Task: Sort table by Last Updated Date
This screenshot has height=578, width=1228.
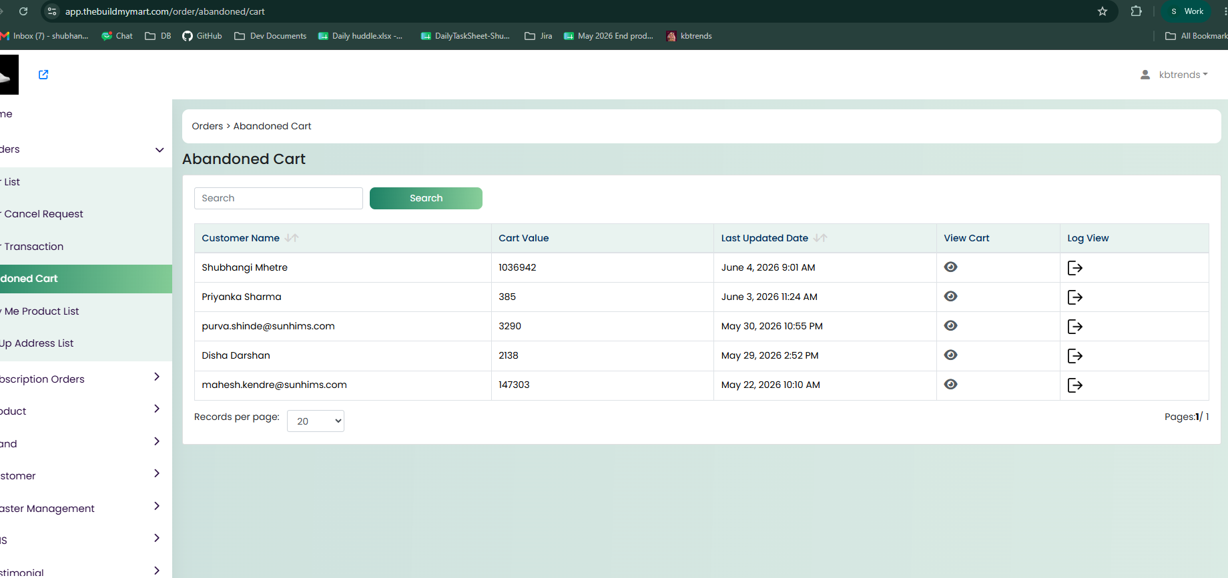Action: tap(820, 238)
